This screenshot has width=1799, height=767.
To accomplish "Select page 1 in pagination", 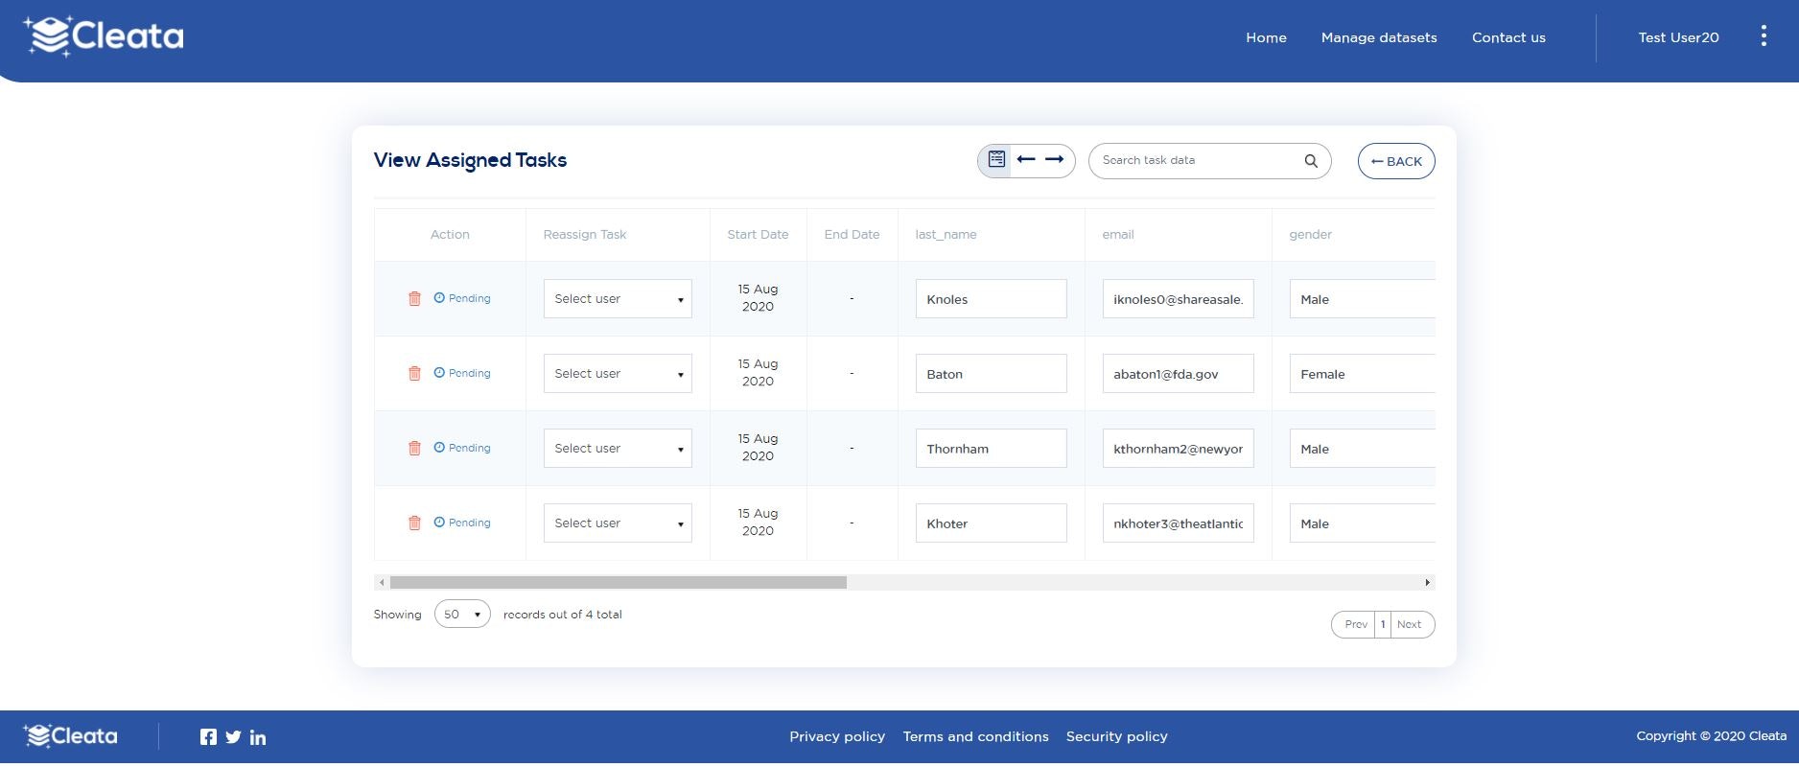I will tap(1383, 624).
